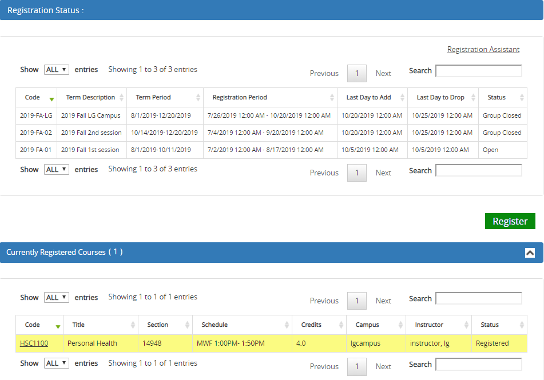Sort by Term Description column arrows
This screenshot has height=380, width=544.
pos(121,98)
